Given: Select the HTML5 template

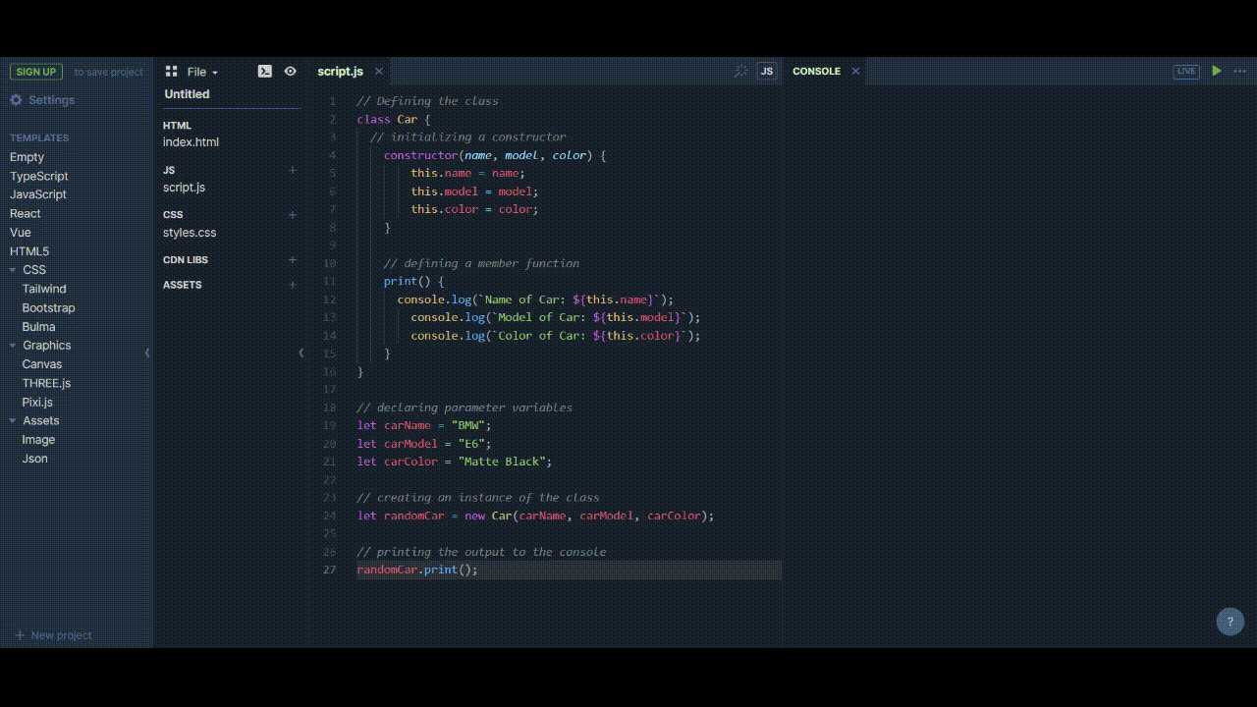Looking at the screenshot, I should 29,251.
